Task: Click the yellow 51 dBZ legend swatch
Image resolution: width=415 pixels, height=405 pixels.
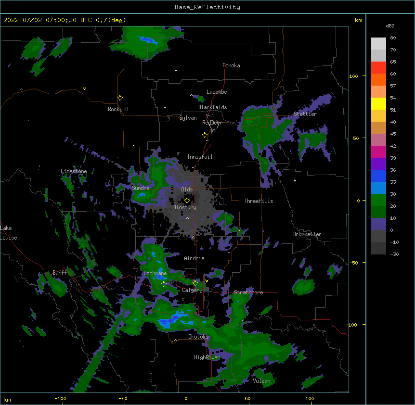Action: 378,103
